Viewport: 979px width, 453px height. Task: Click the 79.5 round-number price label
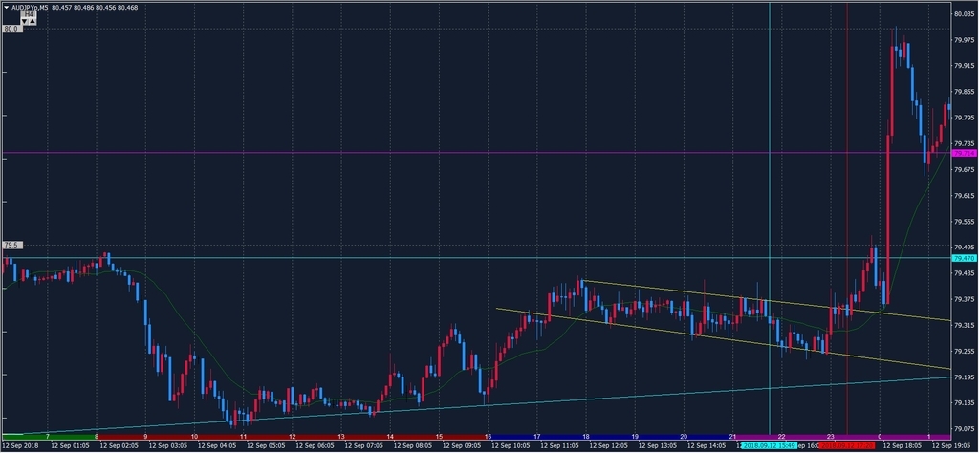pos(12,246)
